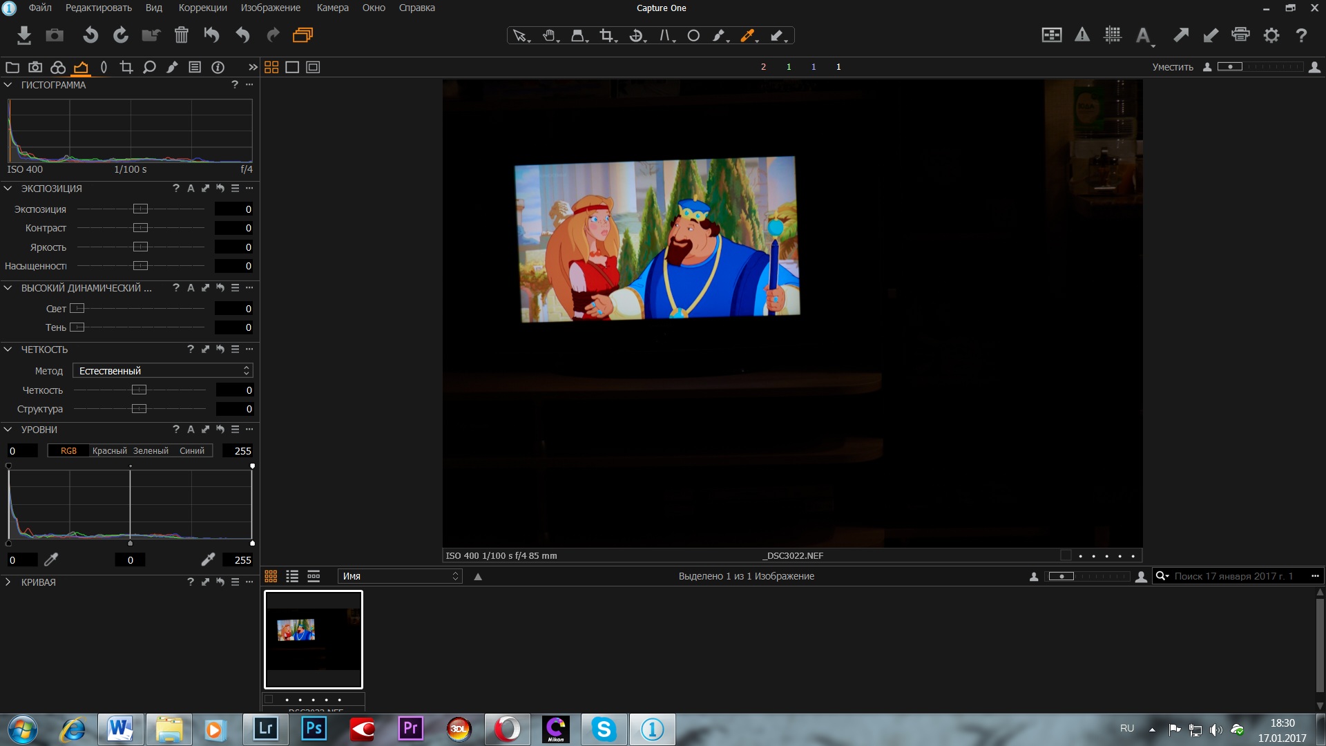Expand the КРИВАЯ panel
The width and height of the screenshot is (1326, 746).
8,582
